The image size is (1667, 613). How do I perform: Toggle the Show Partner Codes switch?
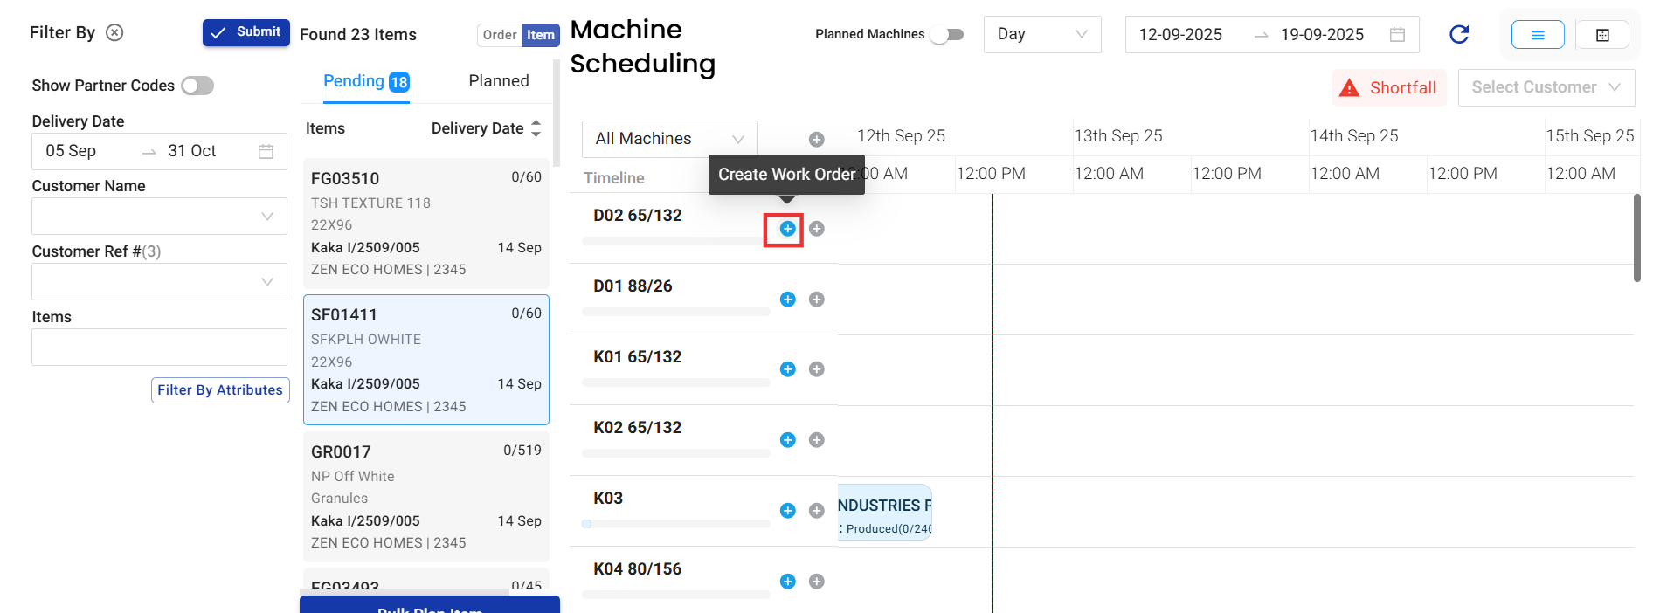tap(197, 86)
